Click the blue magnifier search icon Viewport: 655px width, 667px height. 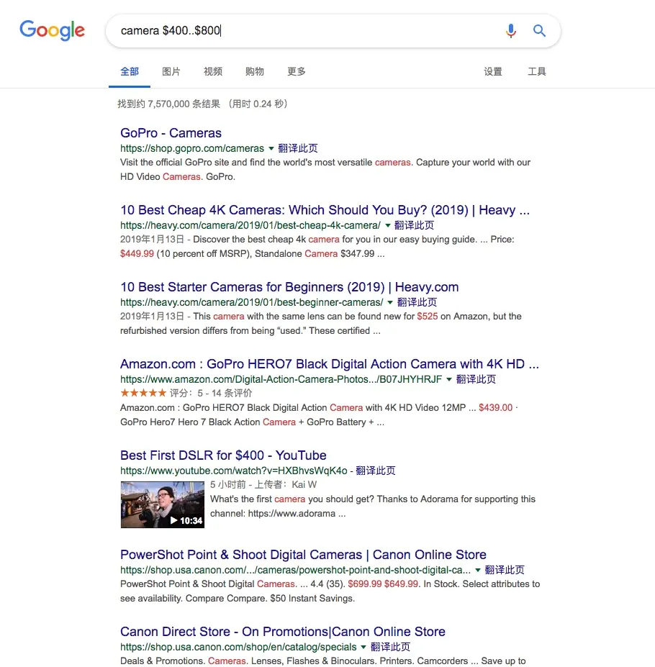tap(539, 31)
